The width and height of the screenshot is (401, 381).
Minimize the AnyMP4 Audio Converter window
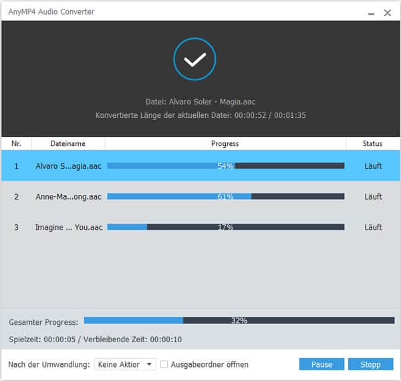(x=372, y=13)
